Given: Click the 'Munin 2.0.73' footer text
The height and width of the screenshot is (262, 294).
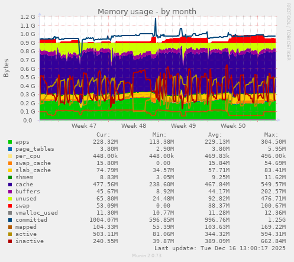Looking at the screenshot, I should tap(147, 255).
